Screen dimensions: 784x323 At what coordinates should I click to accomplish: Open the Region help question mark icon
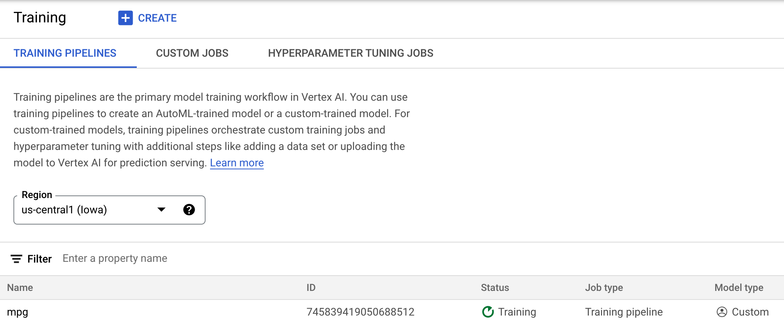189,210
